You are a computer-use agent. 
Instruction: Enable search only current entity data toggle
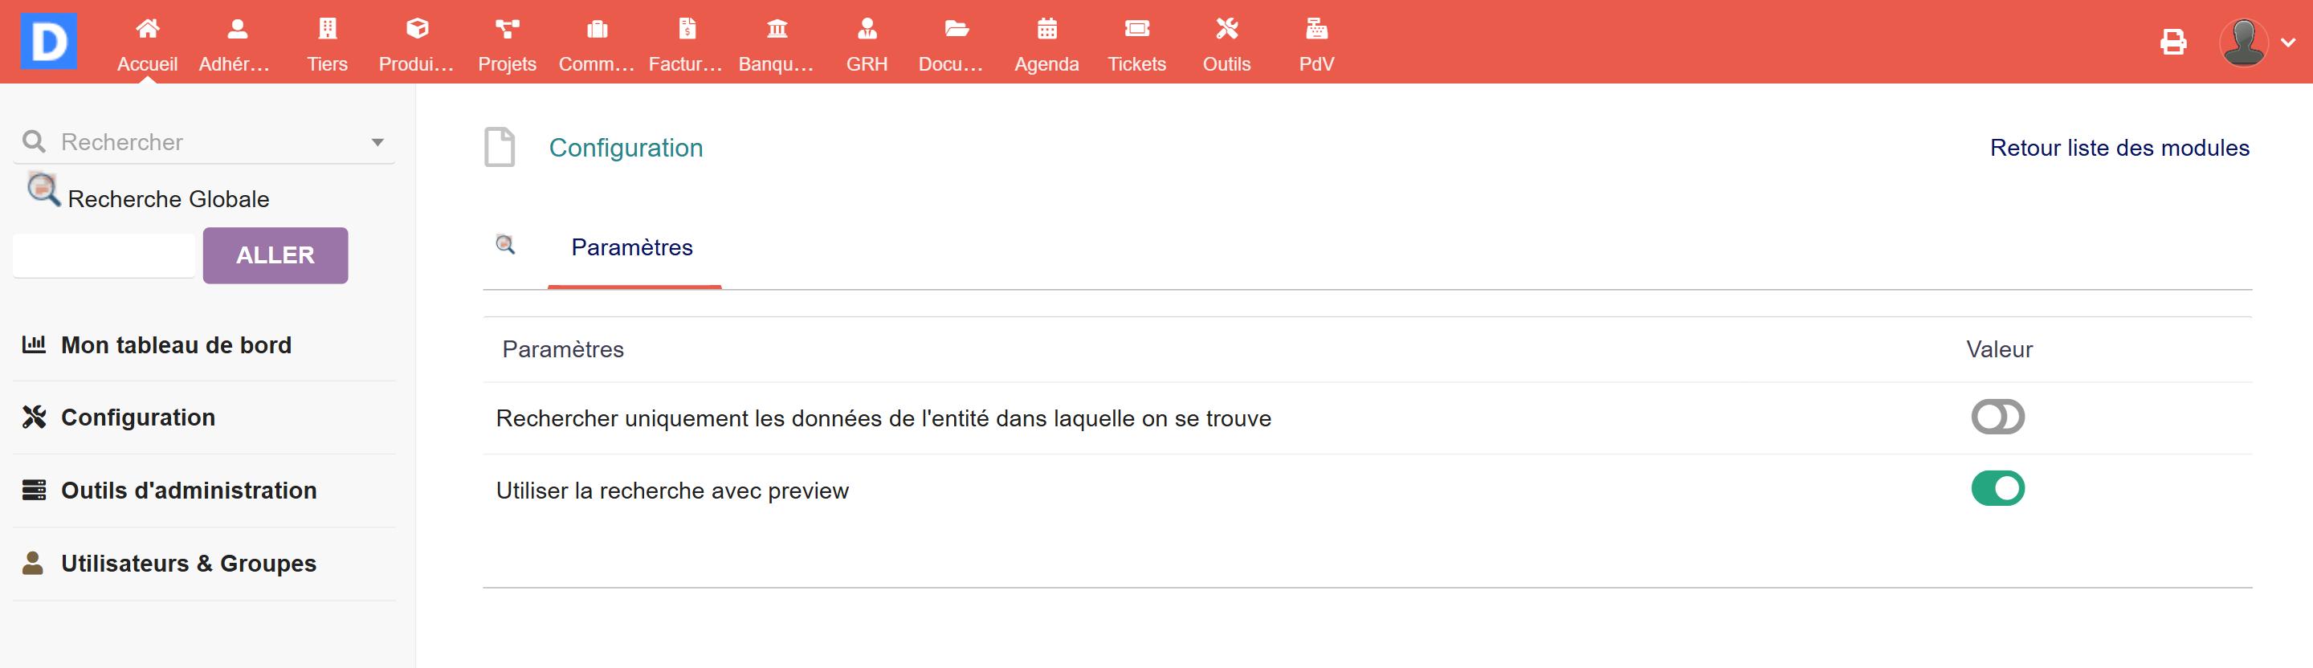[1997, 417]
